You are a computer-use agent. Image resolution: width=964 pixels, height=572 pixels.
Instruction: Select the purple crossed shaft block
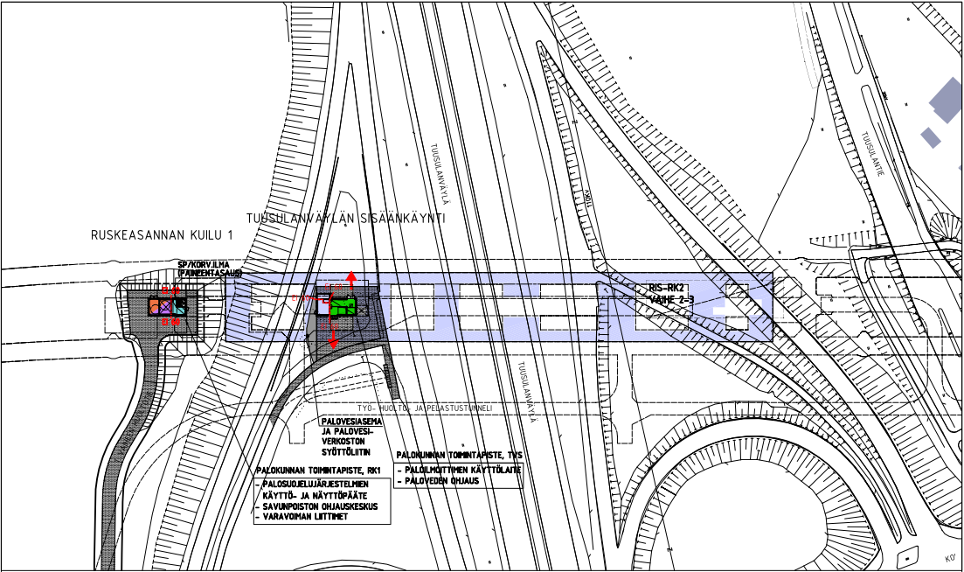pos(165,307)
